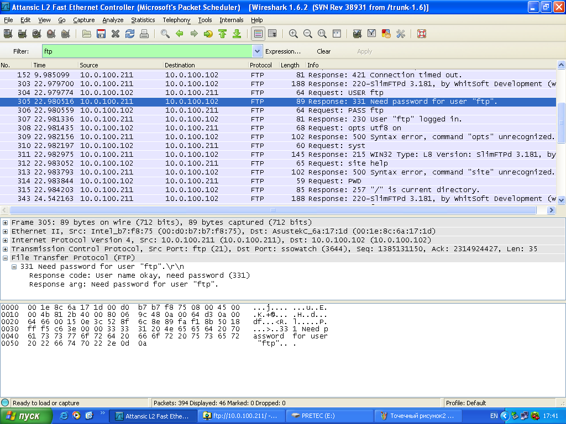
Task: Zoom in the packet text
Action: pyautogui.click(x=294, y=34)
